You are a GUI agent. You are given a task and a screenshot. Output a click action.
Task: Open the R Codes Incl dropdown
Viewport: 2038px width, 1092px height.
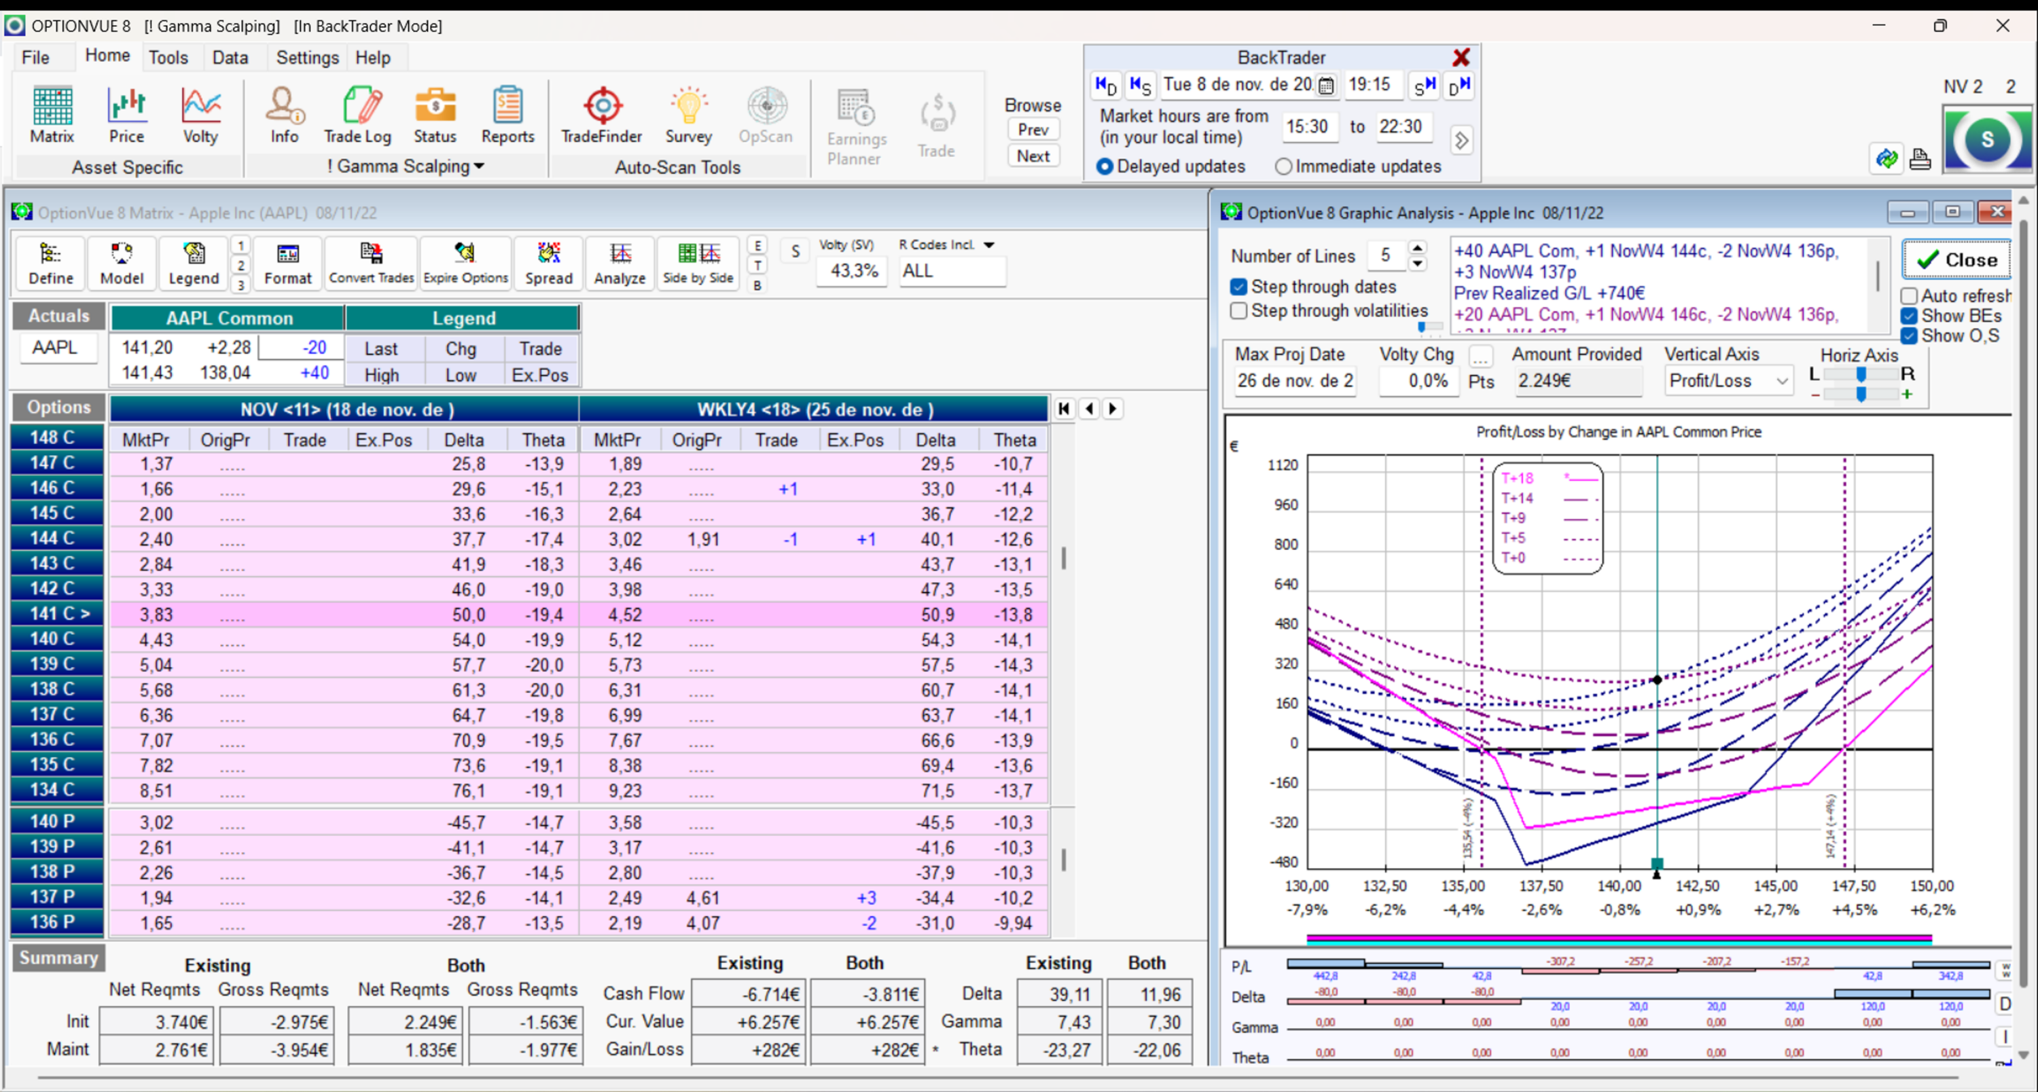tap(989, 245)
